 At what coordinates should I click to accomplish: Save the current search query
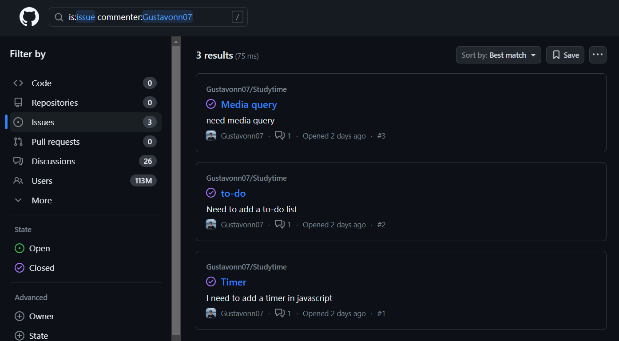(565, 55)
